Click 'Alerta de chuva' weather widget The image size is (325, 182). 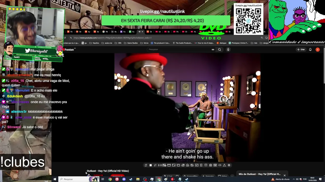pyautogui.click(x=280, y=179)
